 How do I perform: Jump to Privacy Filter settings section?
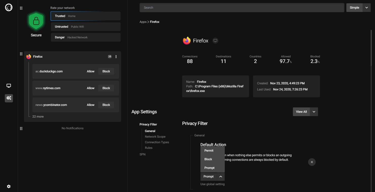tap(148, 124)
